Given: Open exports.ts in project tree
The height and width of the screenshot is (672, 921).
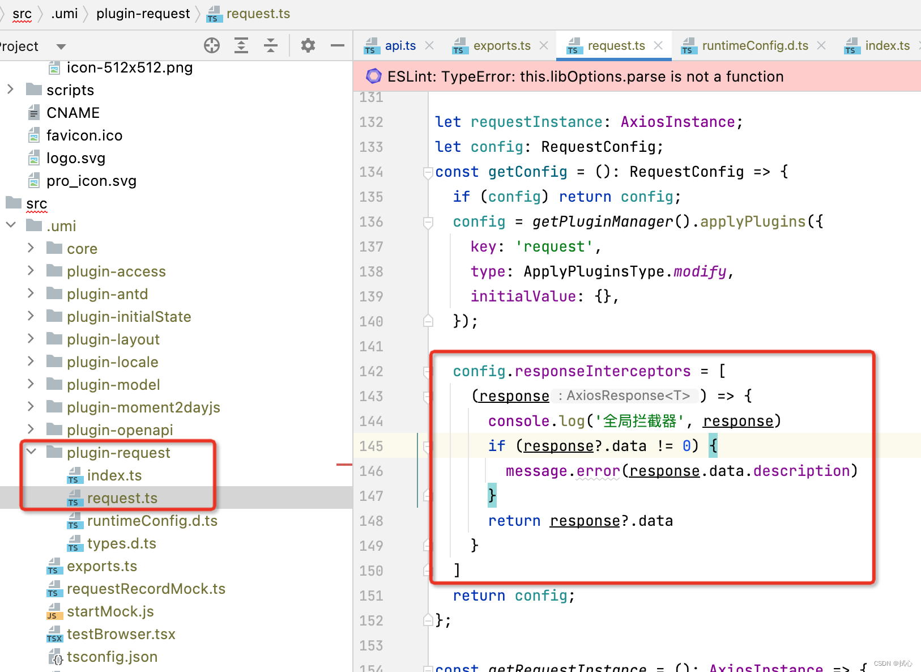Looking at the screenshot, I should [x=102, y=566].
